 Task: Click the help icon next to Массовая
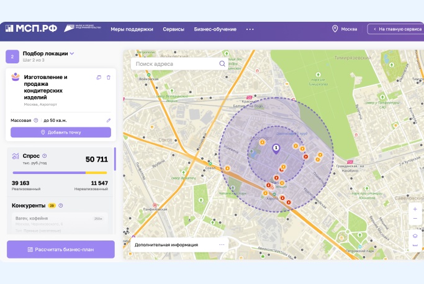coord(36,120)
